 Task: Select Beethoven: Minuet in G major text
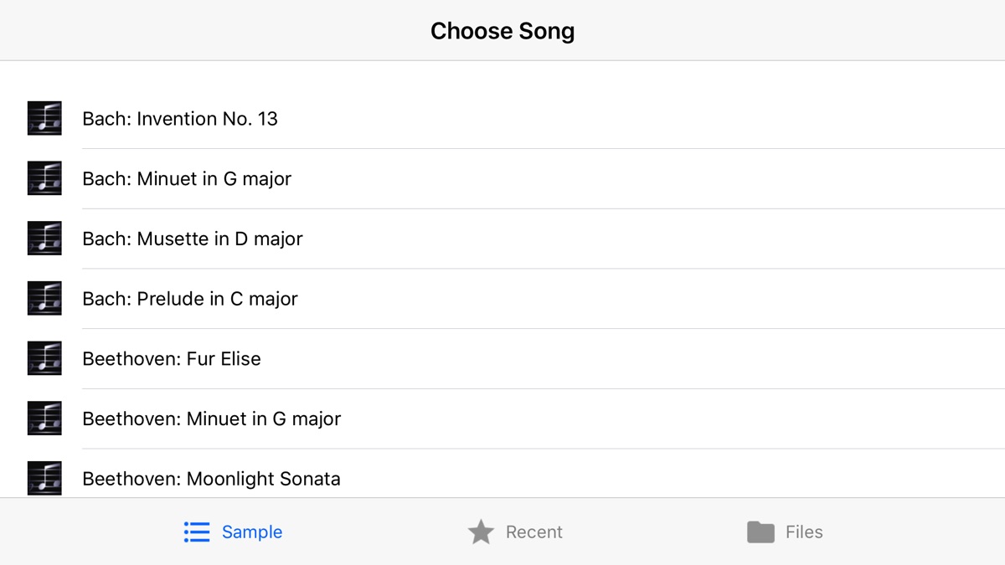(212, 419)
